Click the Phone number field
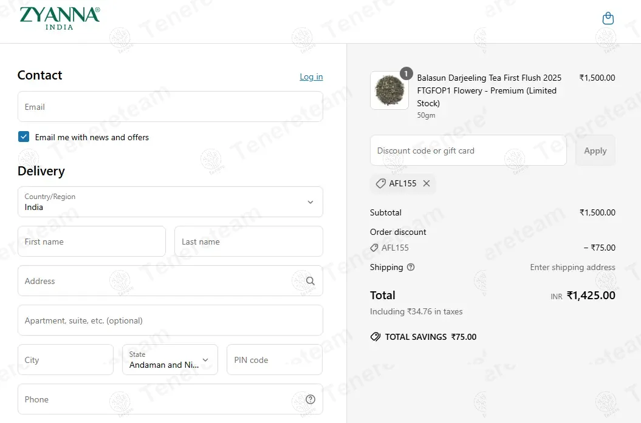641x423 pixels. 170,399
